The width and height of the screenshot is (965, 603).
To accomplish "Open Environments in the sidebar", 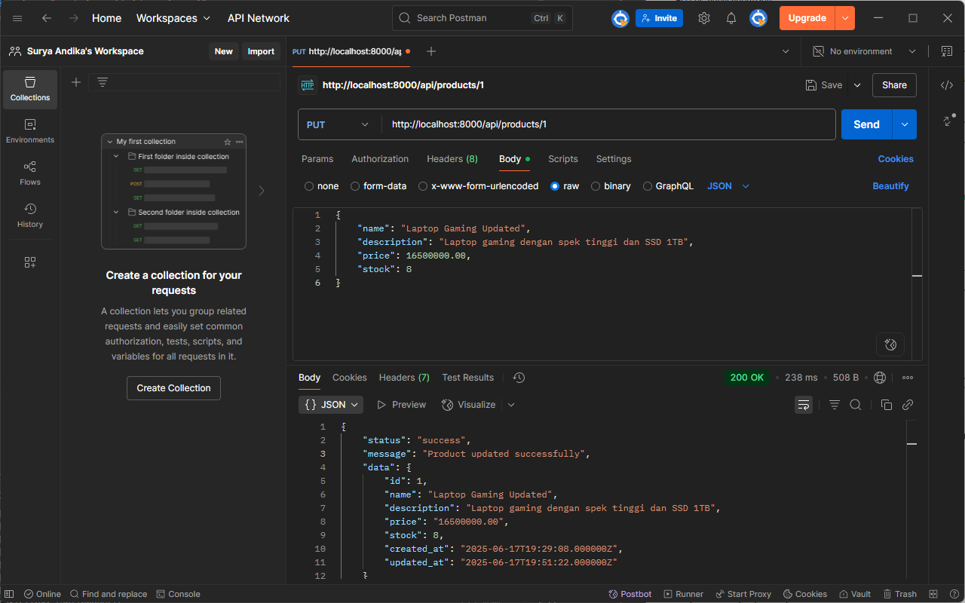I will coord(30,130).
